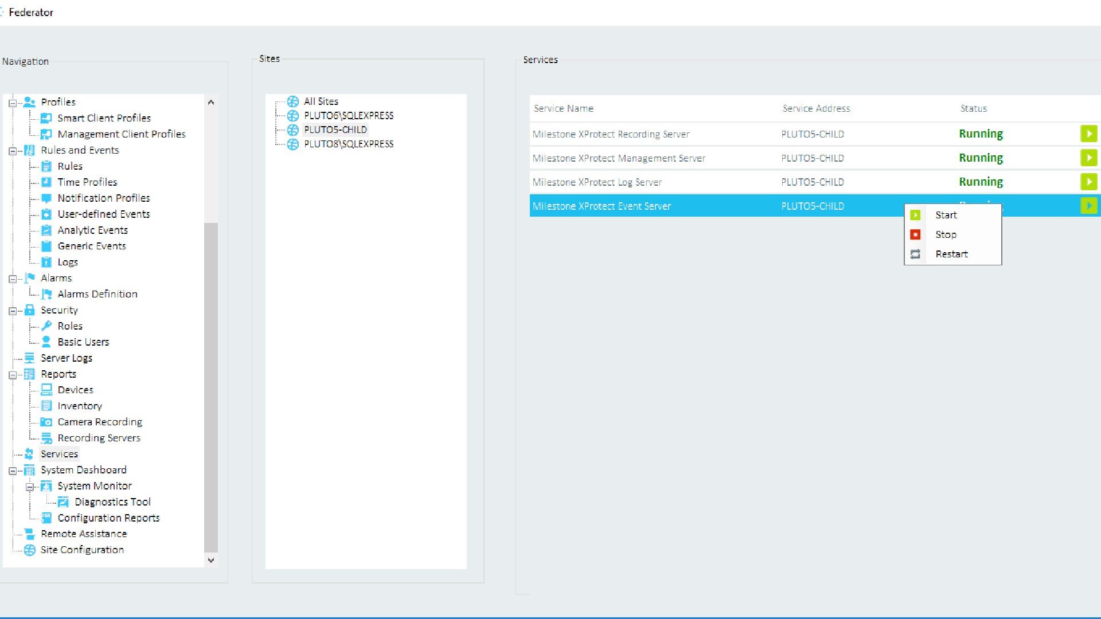Choose Restart from the context menu
Image resolution: width=1101 pixels, height=619 pixels.
953,254
